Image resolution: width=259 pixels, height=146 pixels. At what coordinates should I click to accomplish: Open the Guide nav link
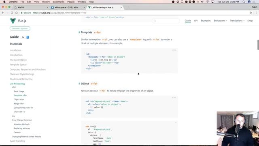pyautogui.click(x=188, y=21)
